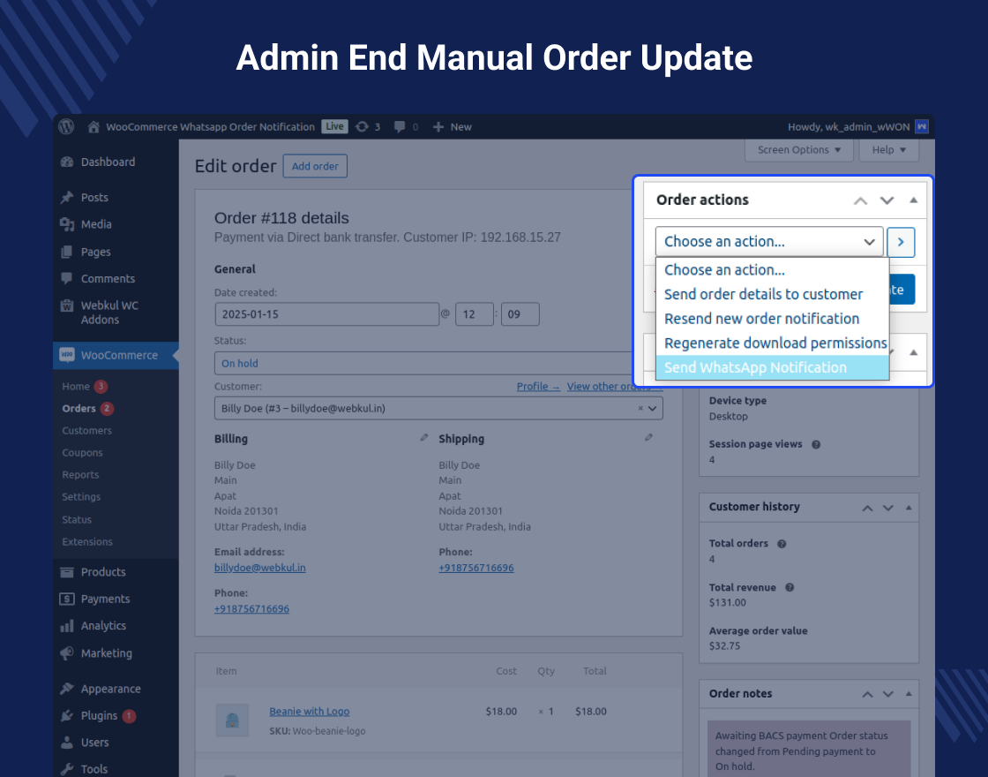Click the Shipping edit pencil icon

[x=648, y=438]
